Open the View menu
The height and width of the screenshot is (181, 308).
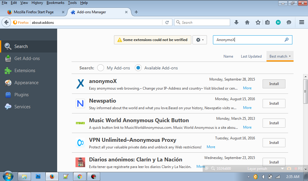click(x=24, y=3)
